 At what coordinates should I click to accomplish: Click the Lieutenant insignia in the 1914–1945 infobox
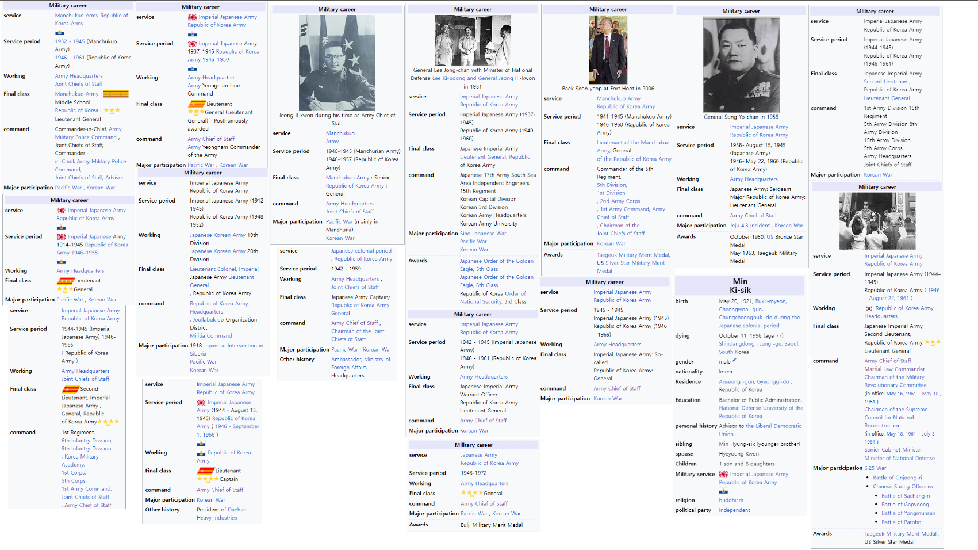[x=66, y=281]
